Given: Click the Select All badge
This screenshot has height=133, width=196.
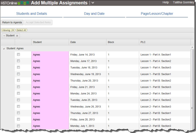Looking at the screenshot, I should coord(21,30).
